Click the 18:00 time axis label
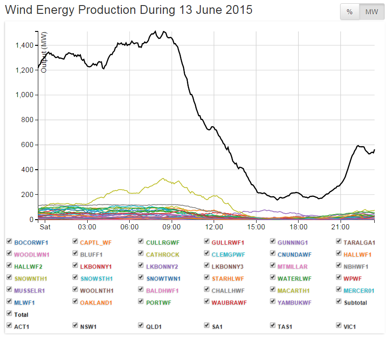The image size is (389, 338). [298, 227]
